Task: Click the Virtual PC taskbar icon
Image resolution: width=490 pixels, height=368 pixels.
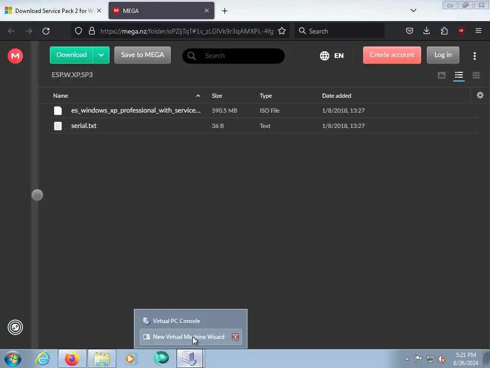Action: click(x=190, y=358)
